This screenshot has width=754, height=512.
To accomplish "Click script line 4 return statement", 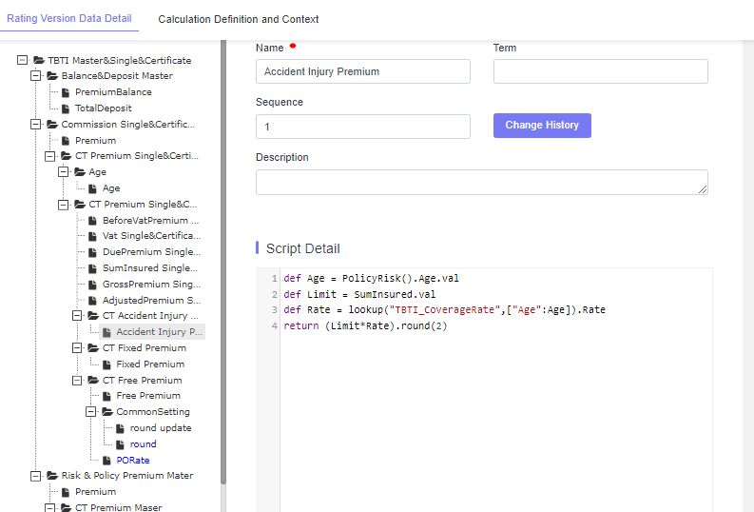I will (365, 325).
